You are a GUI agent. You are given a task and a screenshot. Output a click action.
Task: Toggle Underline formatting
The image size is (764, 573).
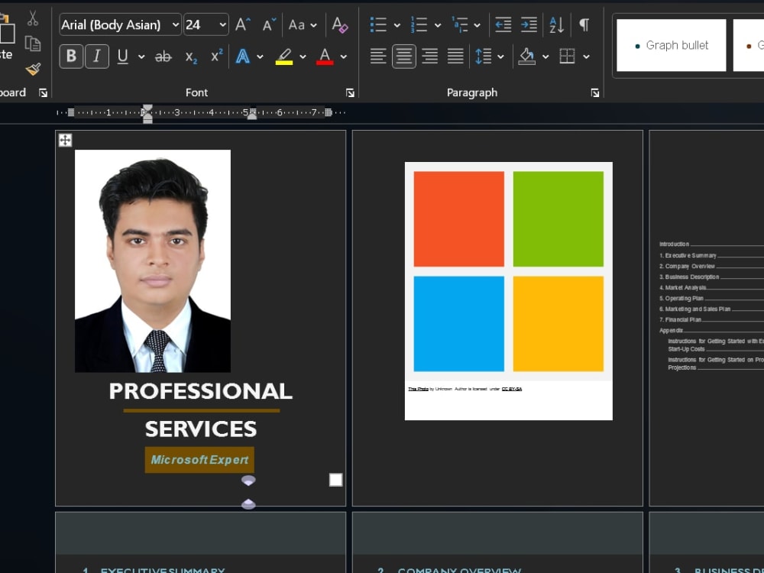tap(123, 57)
